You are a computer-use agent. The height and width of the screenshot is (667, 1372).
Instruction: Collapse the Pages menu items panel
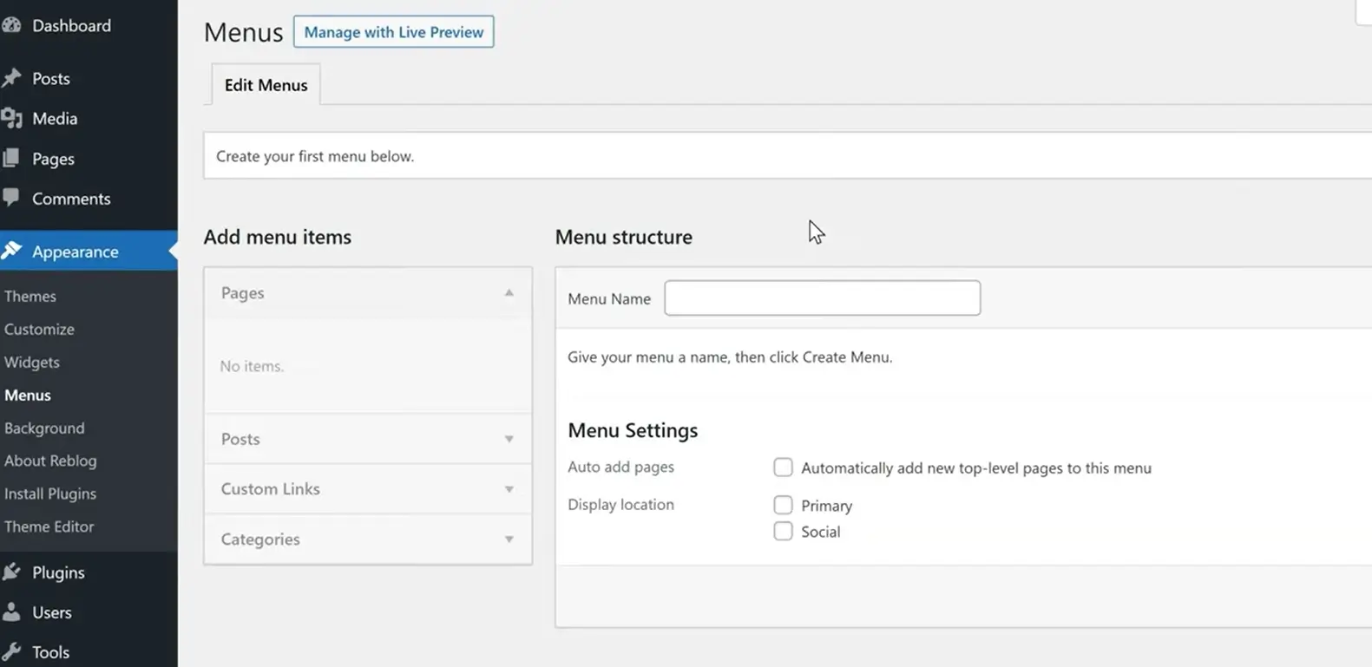(x=509, y=293)
